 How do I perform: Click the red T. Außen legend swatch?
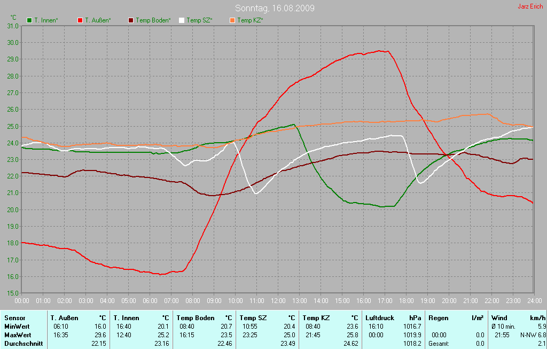point(80,20)
